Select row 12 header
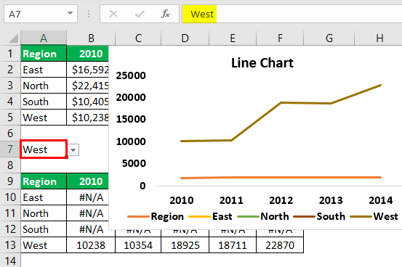 coord(10,229)
